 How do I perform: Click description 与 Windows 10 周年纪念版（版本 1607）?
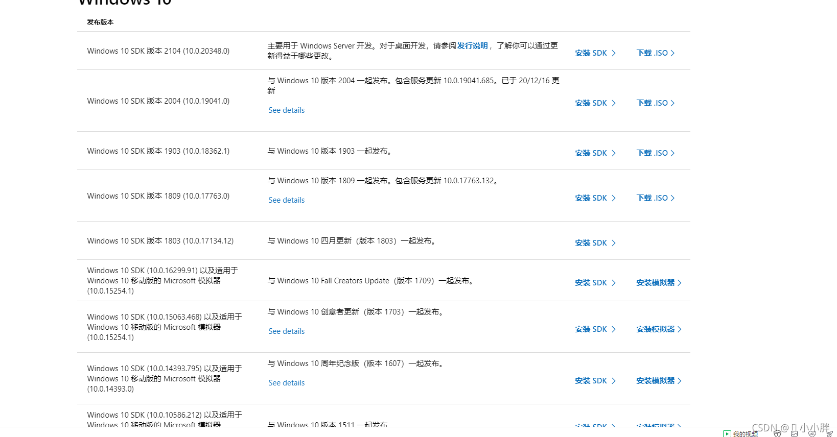[356, 363]
